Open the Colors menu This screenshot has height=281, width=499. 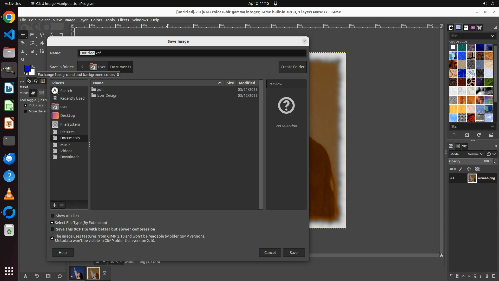(96, 20)
